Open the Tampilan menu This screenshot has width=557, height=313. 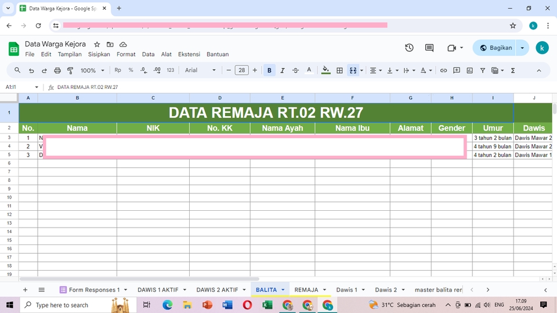tap(70, 55)
